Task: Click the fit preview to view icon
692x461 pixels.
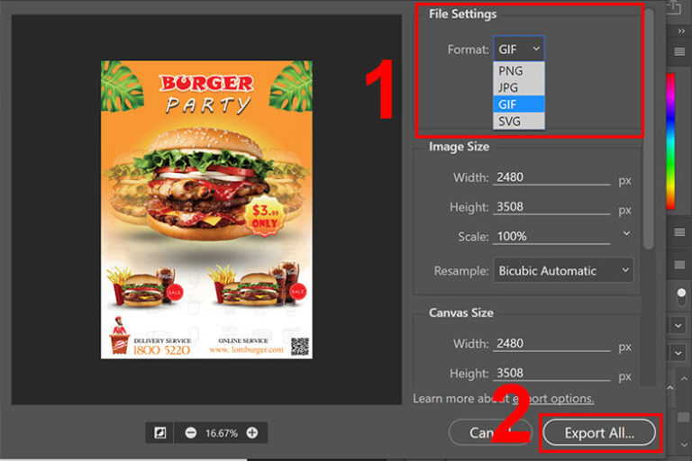Action: click(x=159, y=433)
